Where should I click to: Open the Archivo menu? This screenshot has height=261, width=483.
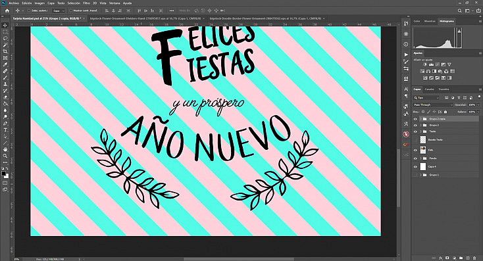14,3
